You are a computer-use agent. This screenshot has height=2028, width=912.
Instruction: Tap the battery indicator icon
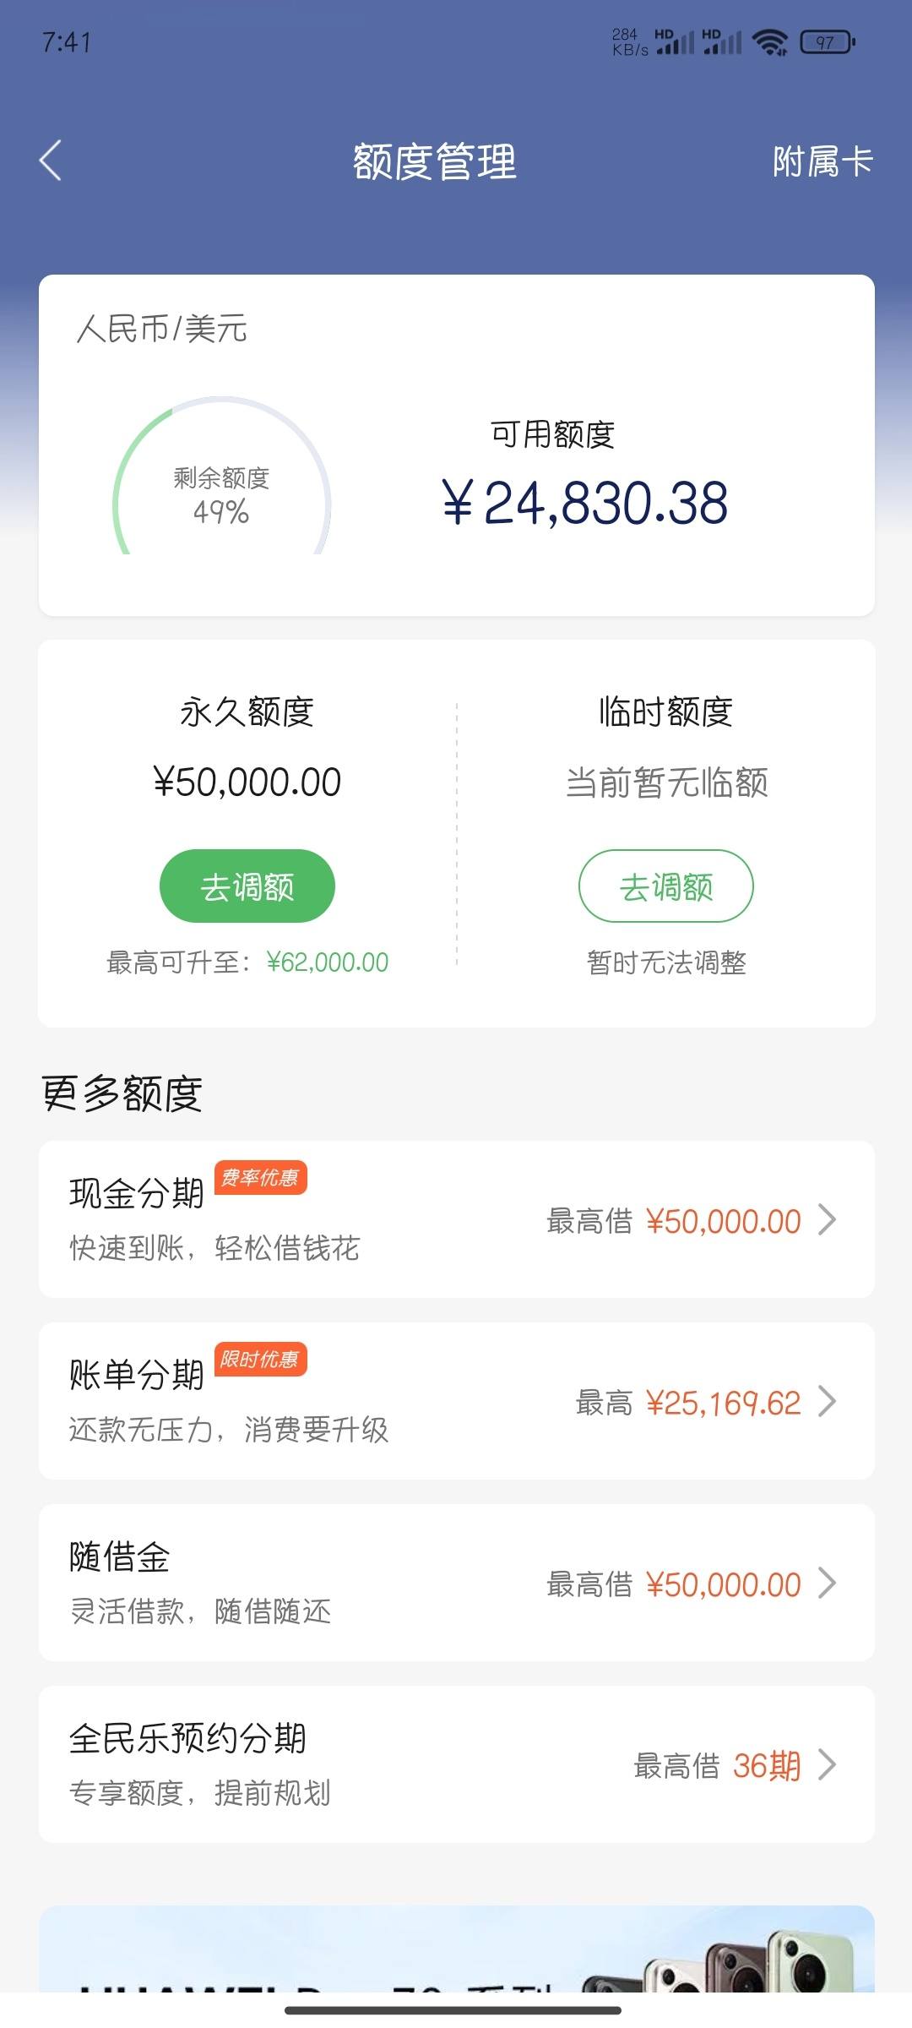click(x=828, y=41)
